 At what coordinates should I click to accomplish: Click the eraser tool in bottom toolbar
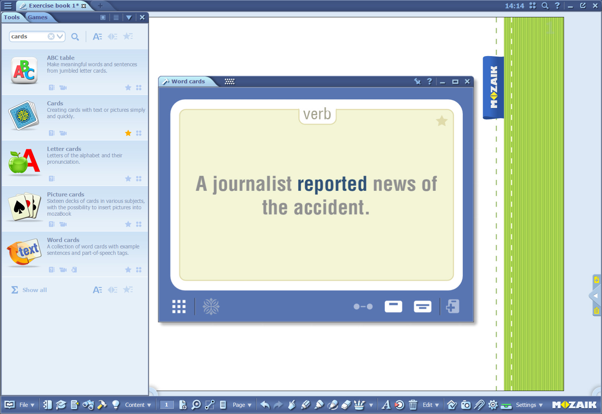[346, 405]
